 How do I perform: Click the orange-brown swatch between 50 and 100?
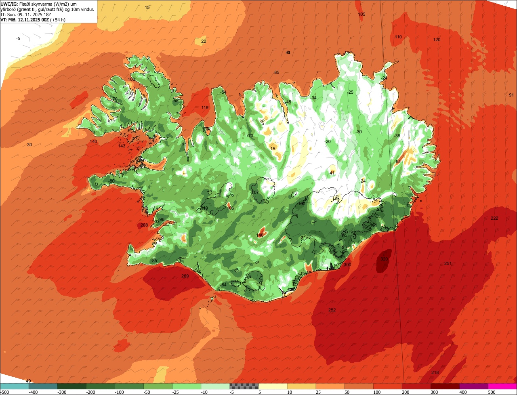point(359,386)
